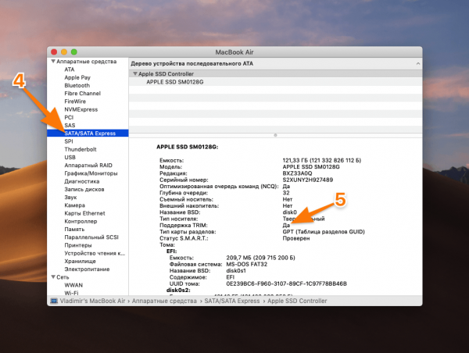Click the yellow minimize window button
Image resolution: width=469 pixels, height=353 pixels.
(64, 52)
